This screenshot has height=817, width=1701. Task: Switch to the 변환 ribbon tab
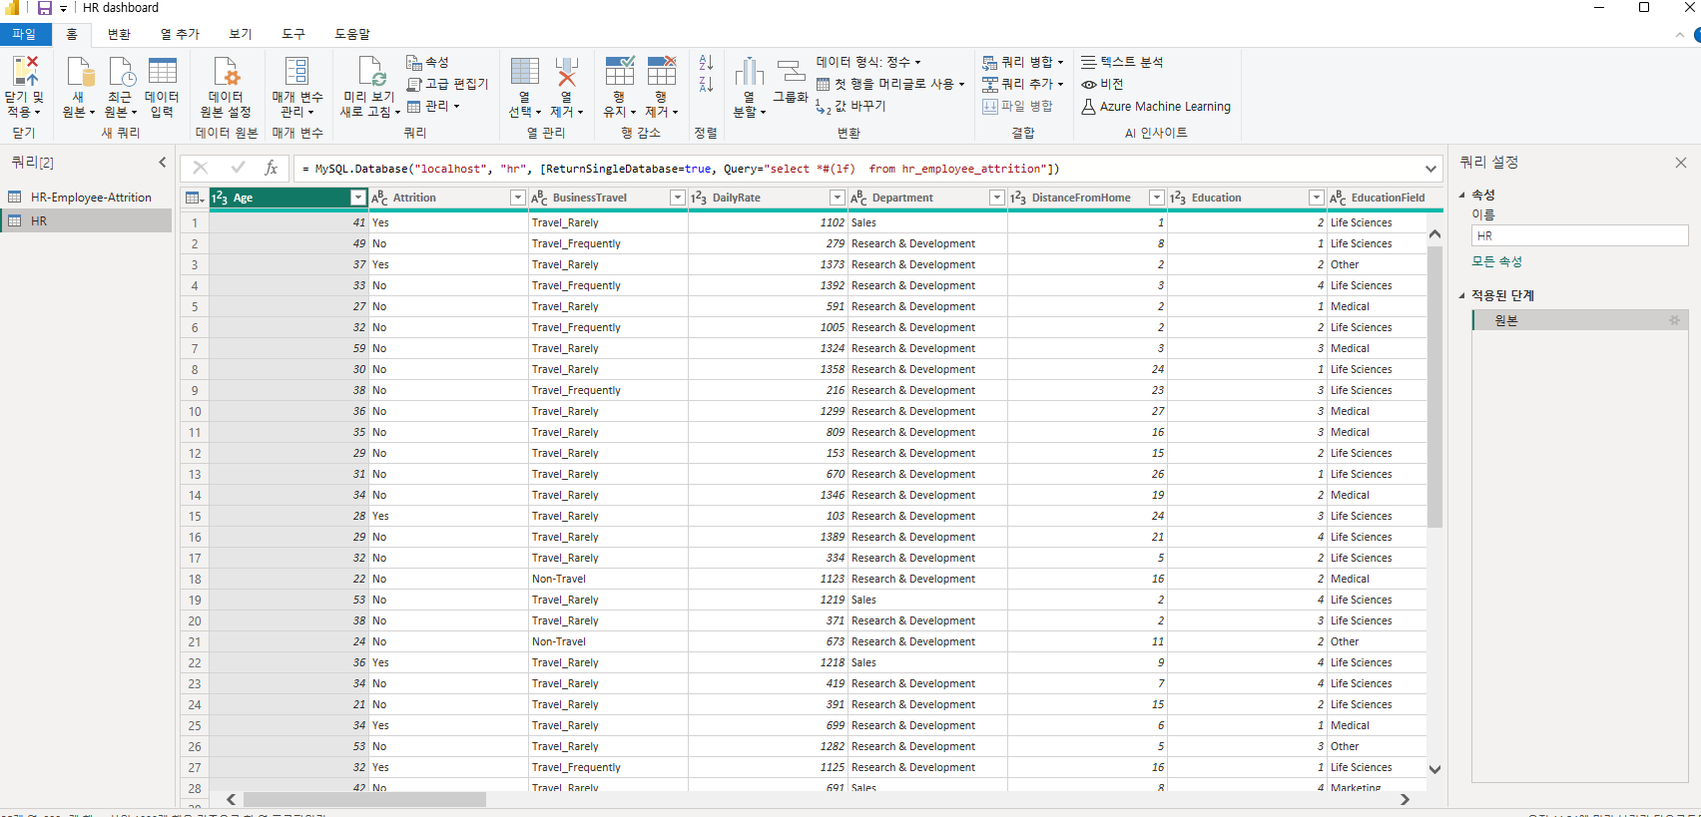tap(120, 34)
